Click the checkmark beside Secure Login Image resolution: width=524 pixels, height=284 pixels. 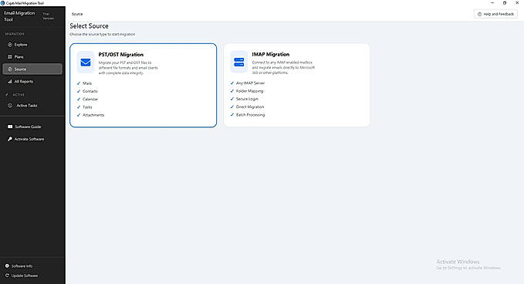tap(232, 99)
